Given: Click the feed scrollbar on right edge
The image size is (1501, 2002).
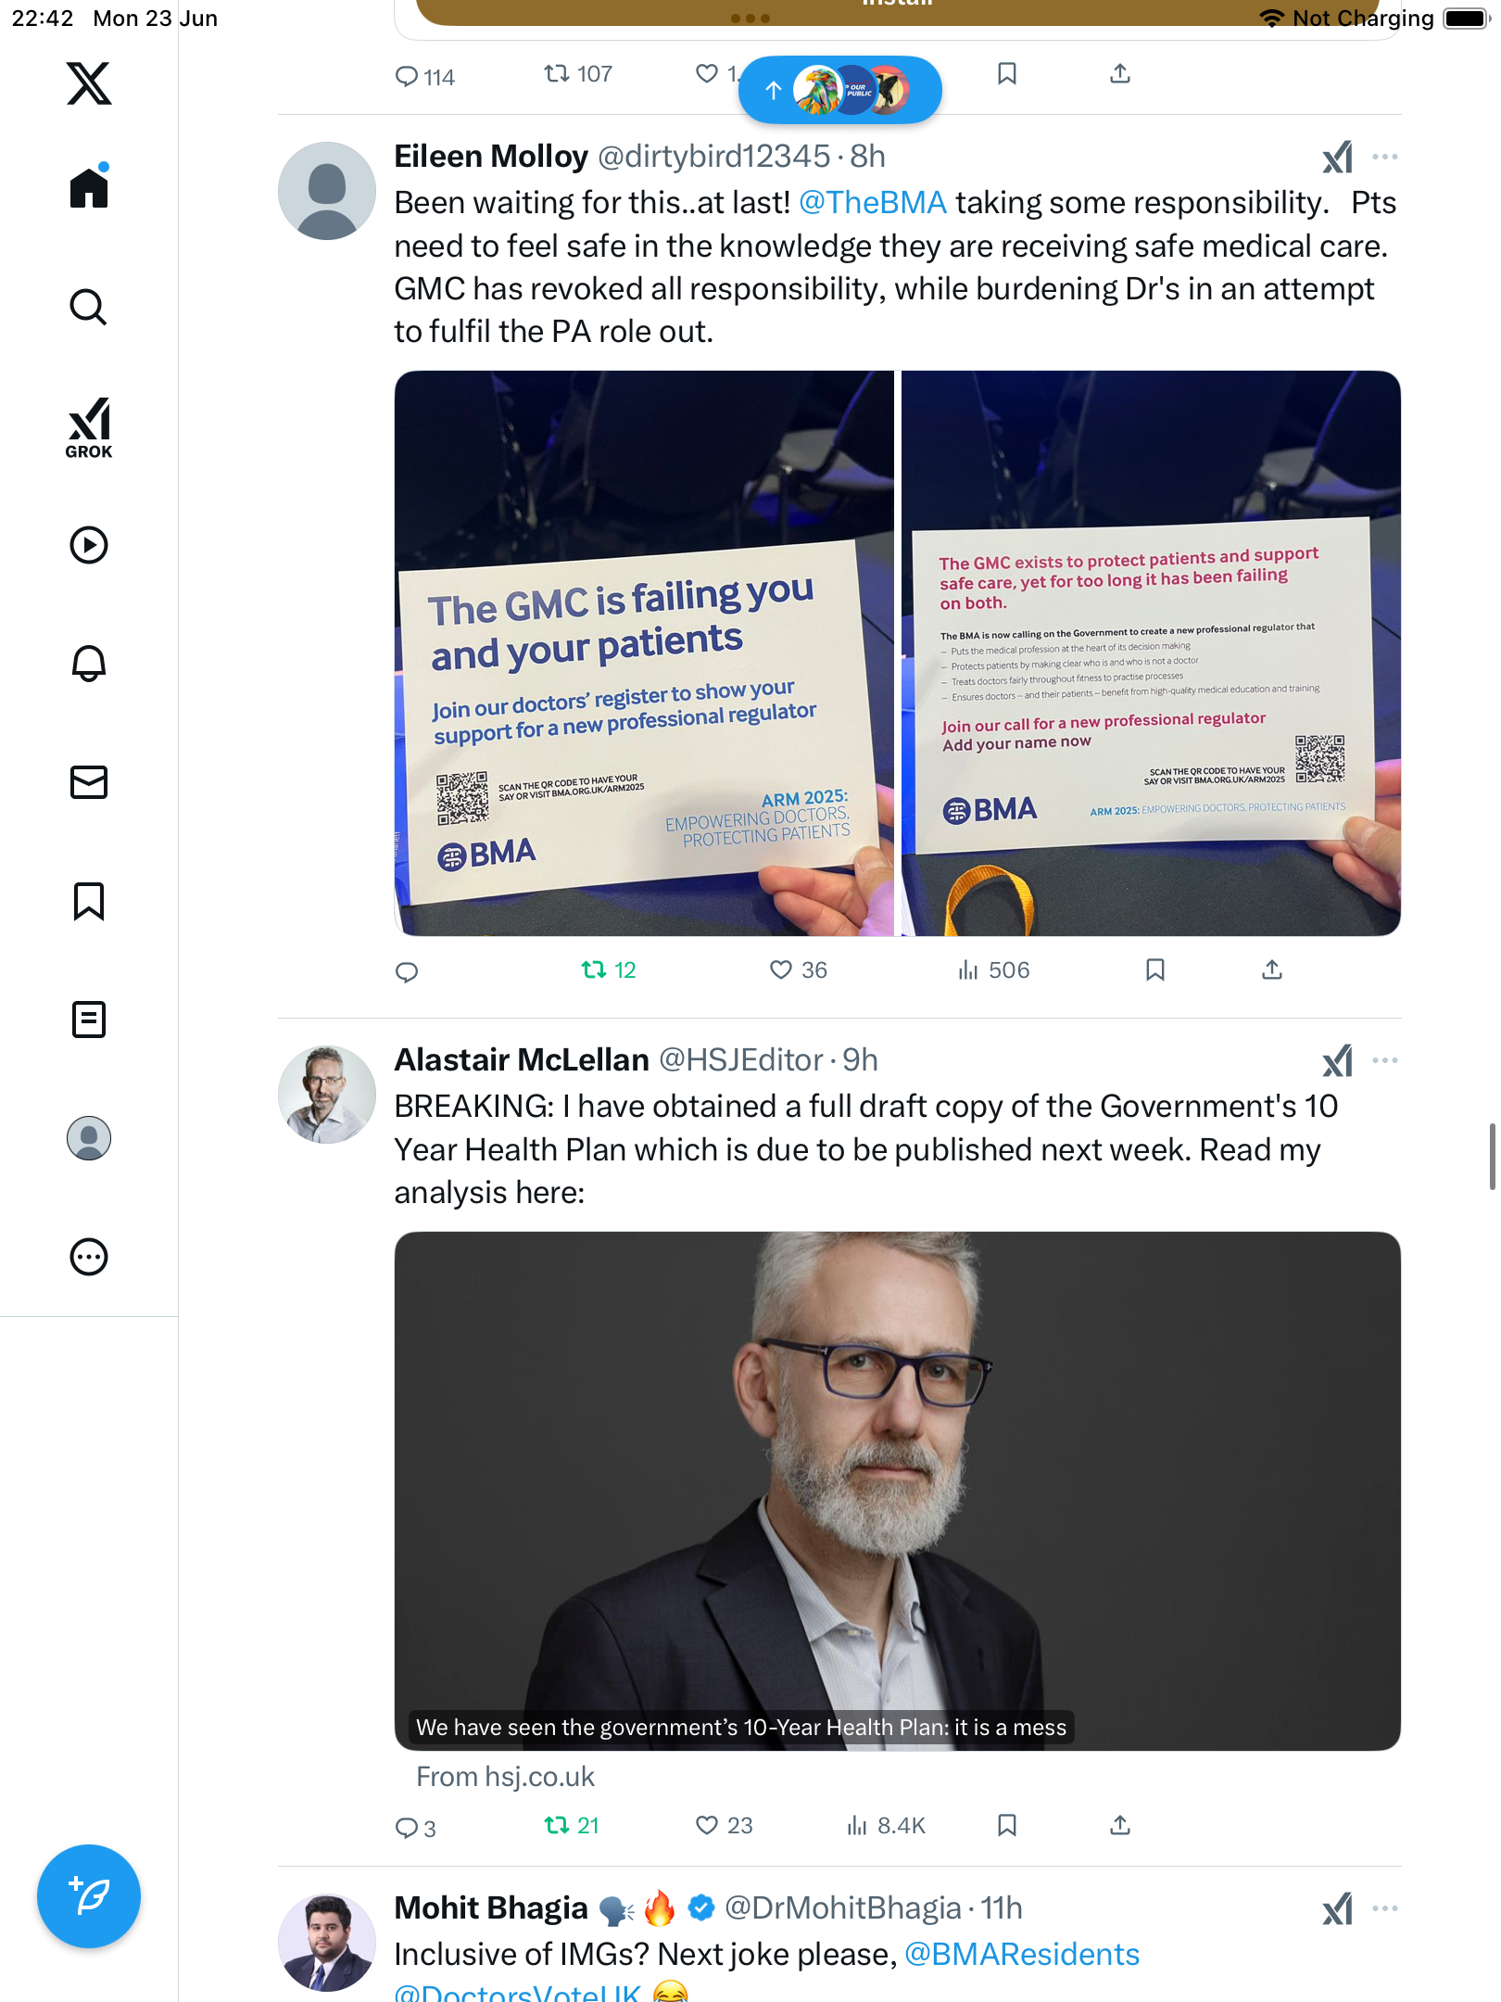Looking at the screenshot, I should pos(1492,1156).
